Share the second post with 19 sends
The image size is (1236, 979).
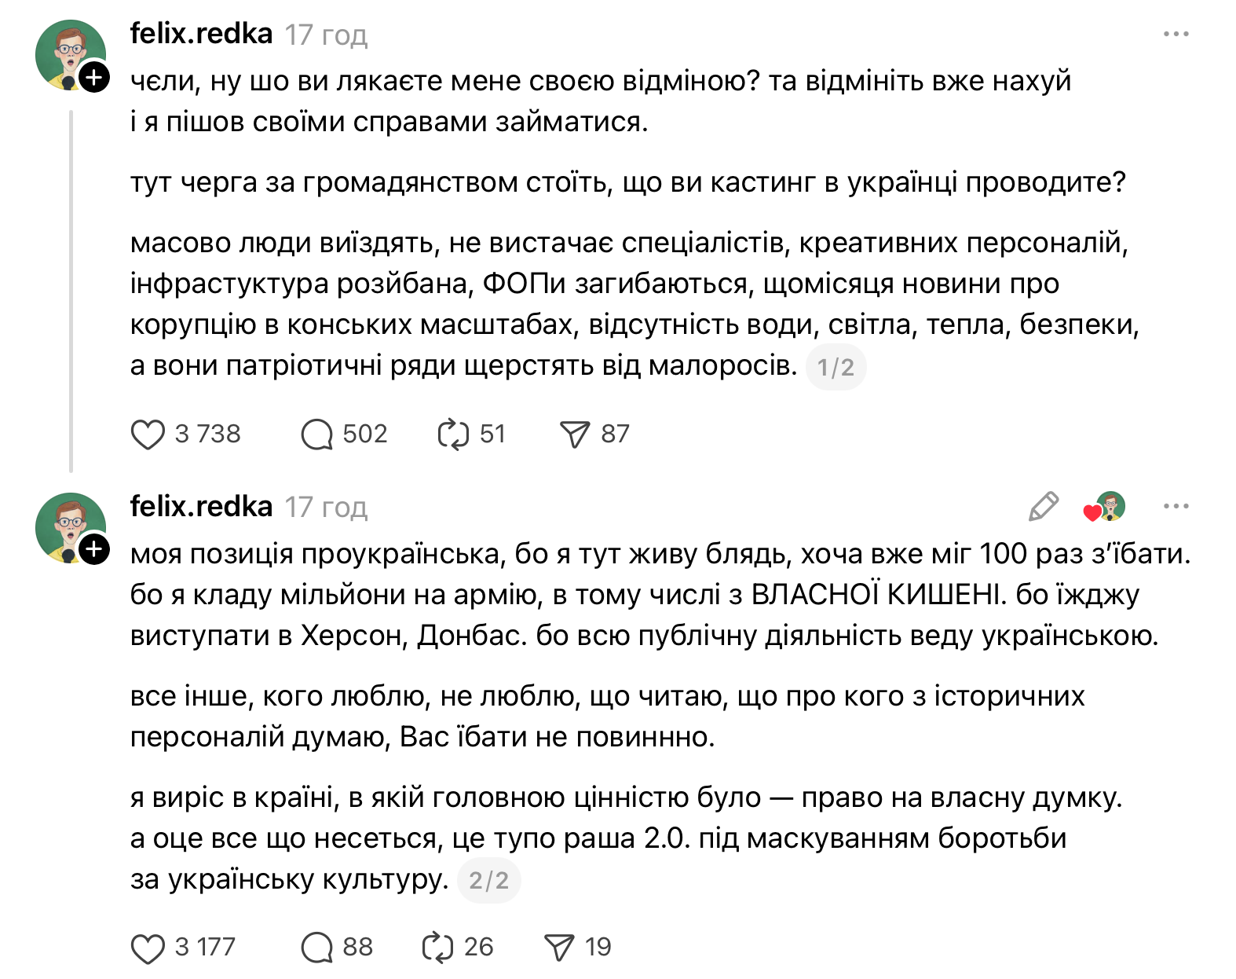559,948
